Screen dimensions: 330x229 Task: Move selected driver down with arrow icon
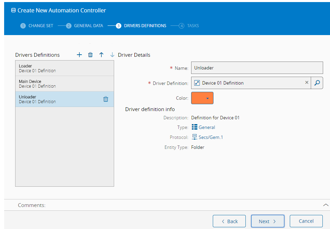112,55
